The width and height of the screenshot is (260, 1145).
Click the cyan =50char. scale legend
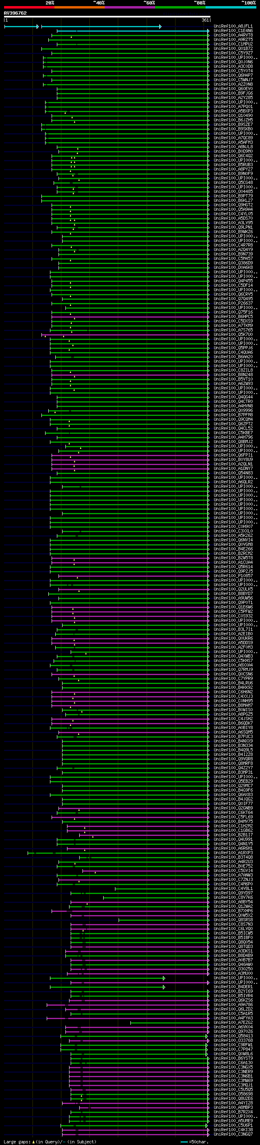tap(195, 1142)
